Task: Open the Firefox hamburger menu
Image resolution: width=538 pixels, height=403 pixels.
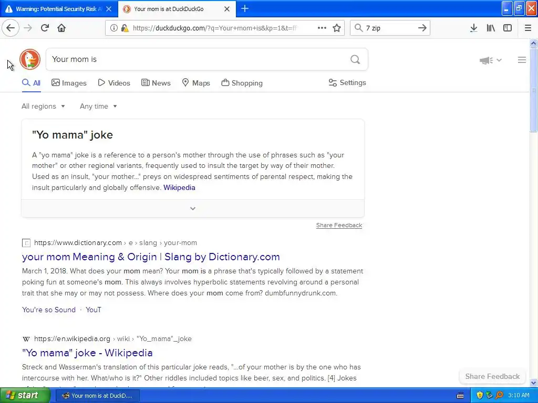Action: pos(527,28)
